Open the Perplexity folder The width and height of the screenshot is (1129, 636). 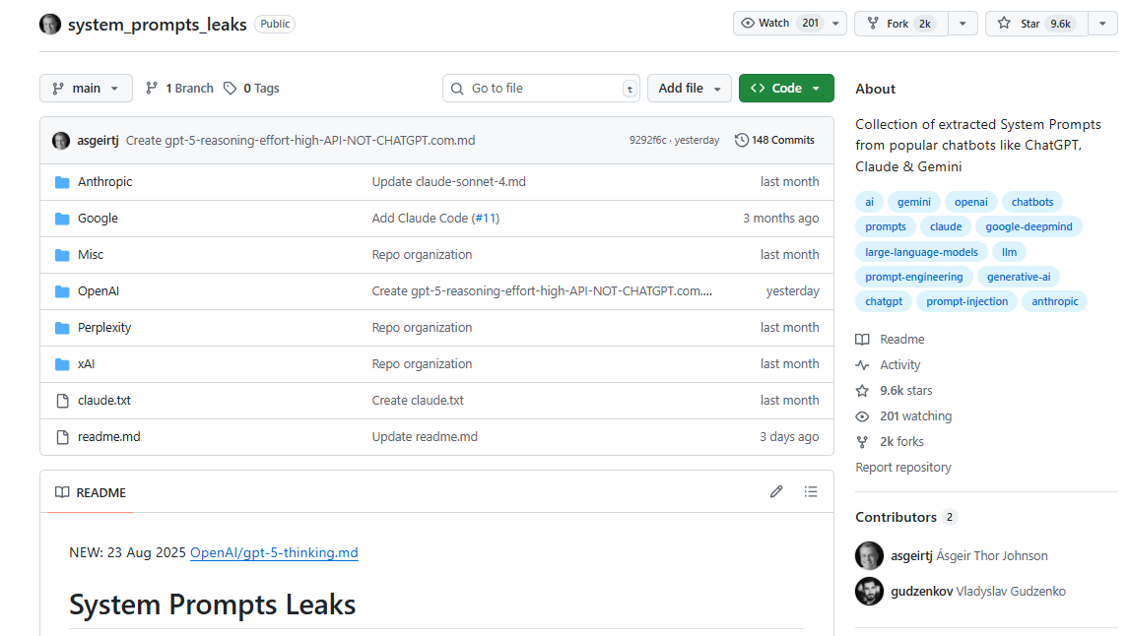tap(104, 327)
